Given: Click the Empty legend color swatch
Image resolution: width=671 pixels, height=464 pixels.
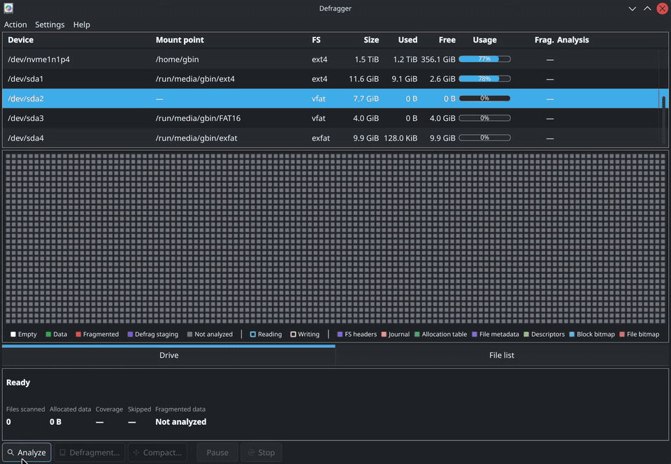Looking at the screenshot, I should coord(13,335).
